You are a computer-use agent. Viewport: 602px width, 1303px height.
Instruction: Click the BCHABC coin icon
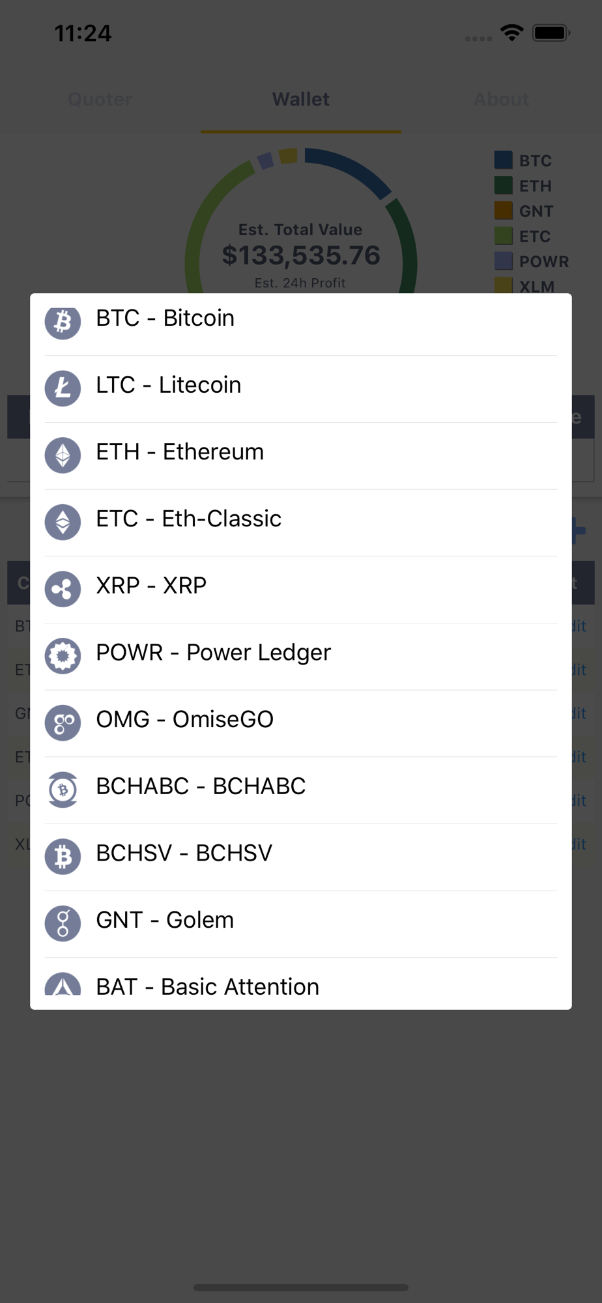pyautogui.click(x=63, y=790)
